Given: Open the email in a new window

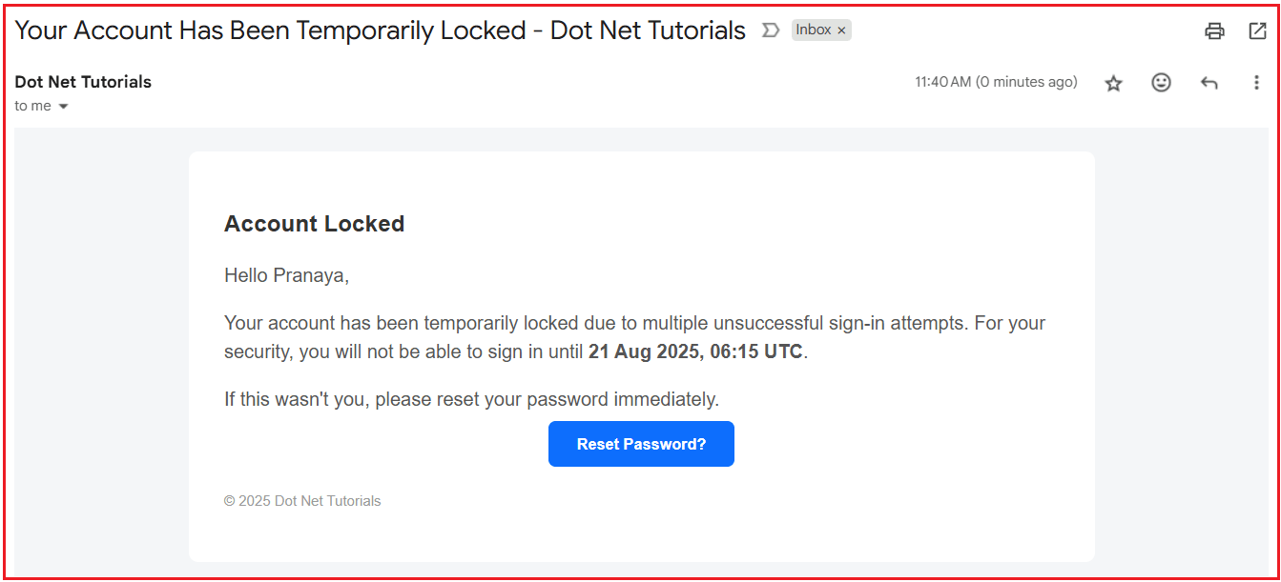Looking at the screenshot, I should click(1256, 31).
